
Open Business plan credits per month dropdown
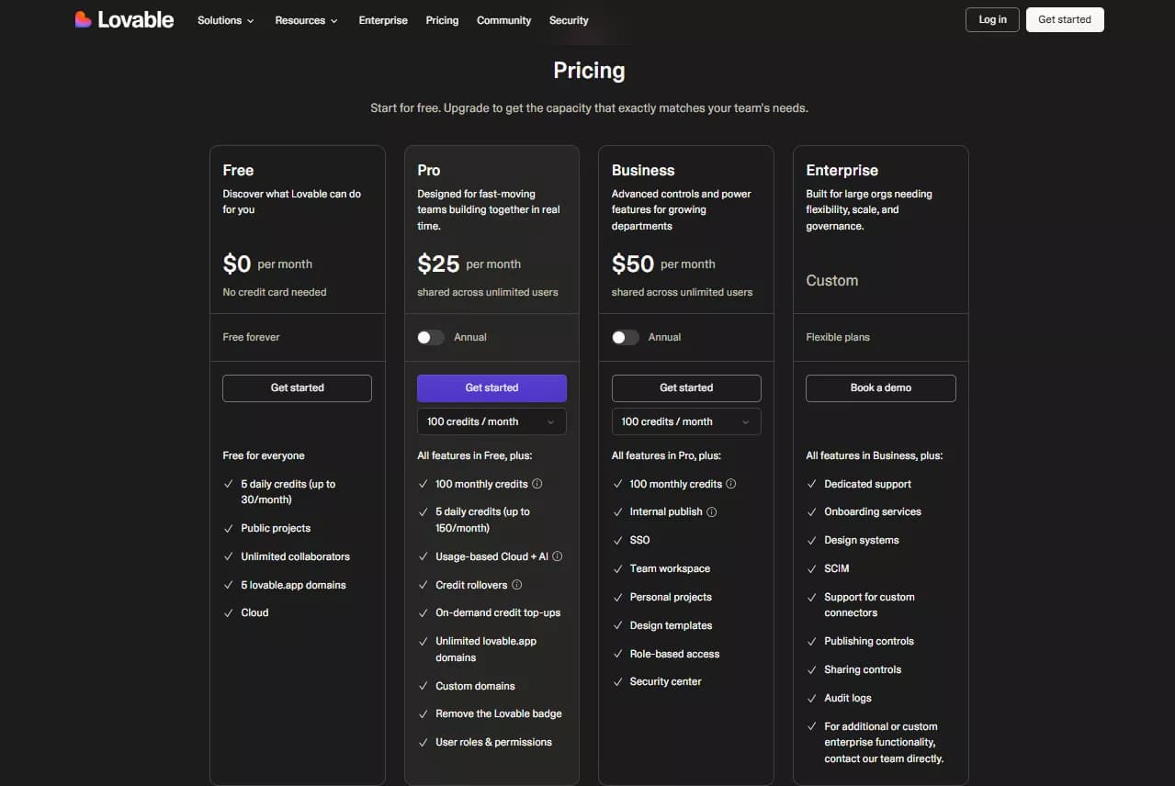[x=686, y=421]
